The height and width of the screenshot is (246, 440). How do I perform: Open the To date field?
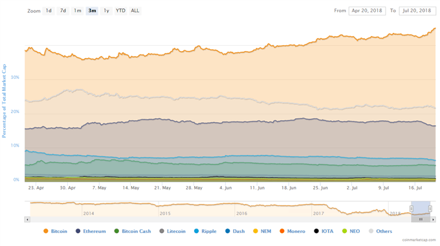(417, 10)
